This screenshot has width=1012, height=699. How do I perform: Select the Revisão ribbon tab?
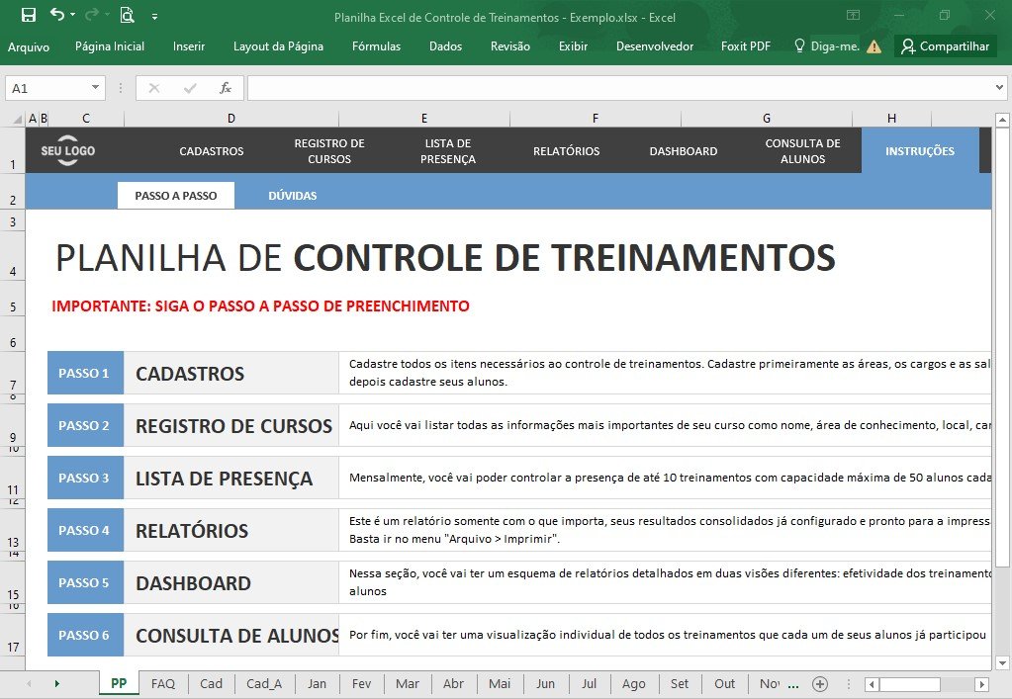pos(509,46)
